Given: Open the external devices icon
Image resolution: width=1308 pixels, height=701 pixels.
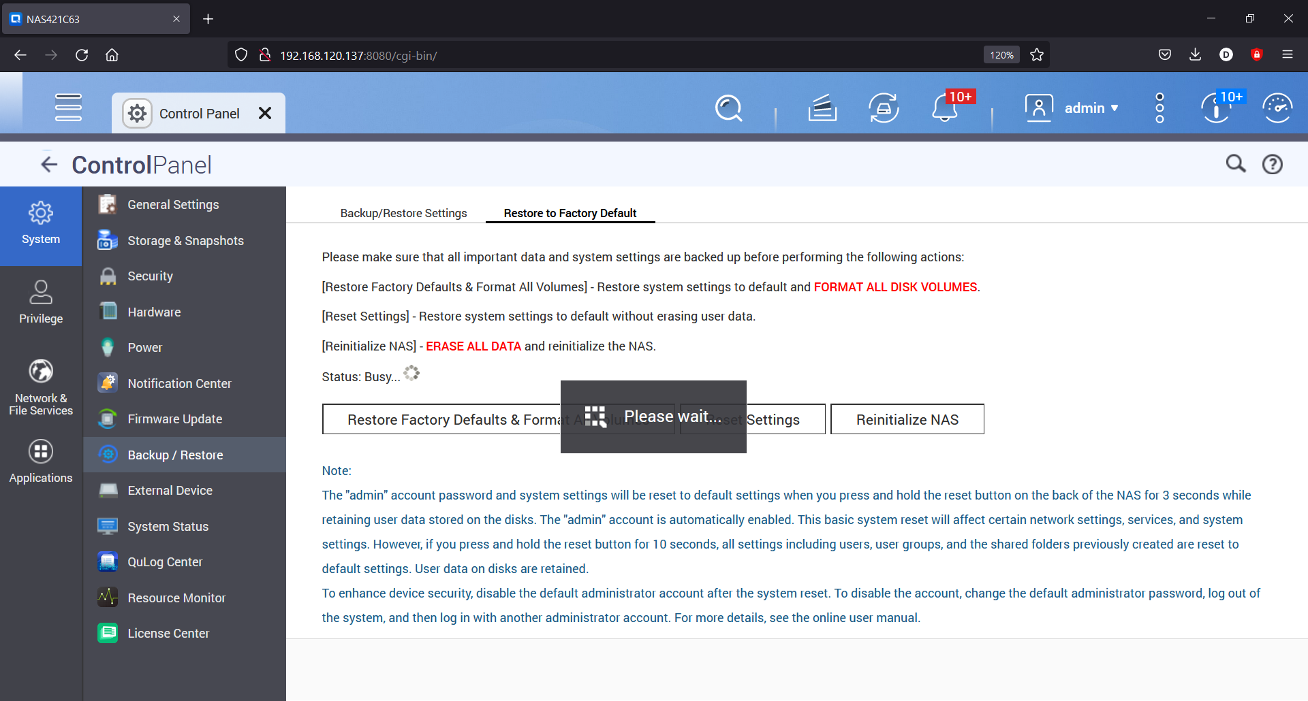Looking at the screenshot, I should coord(884,108).
